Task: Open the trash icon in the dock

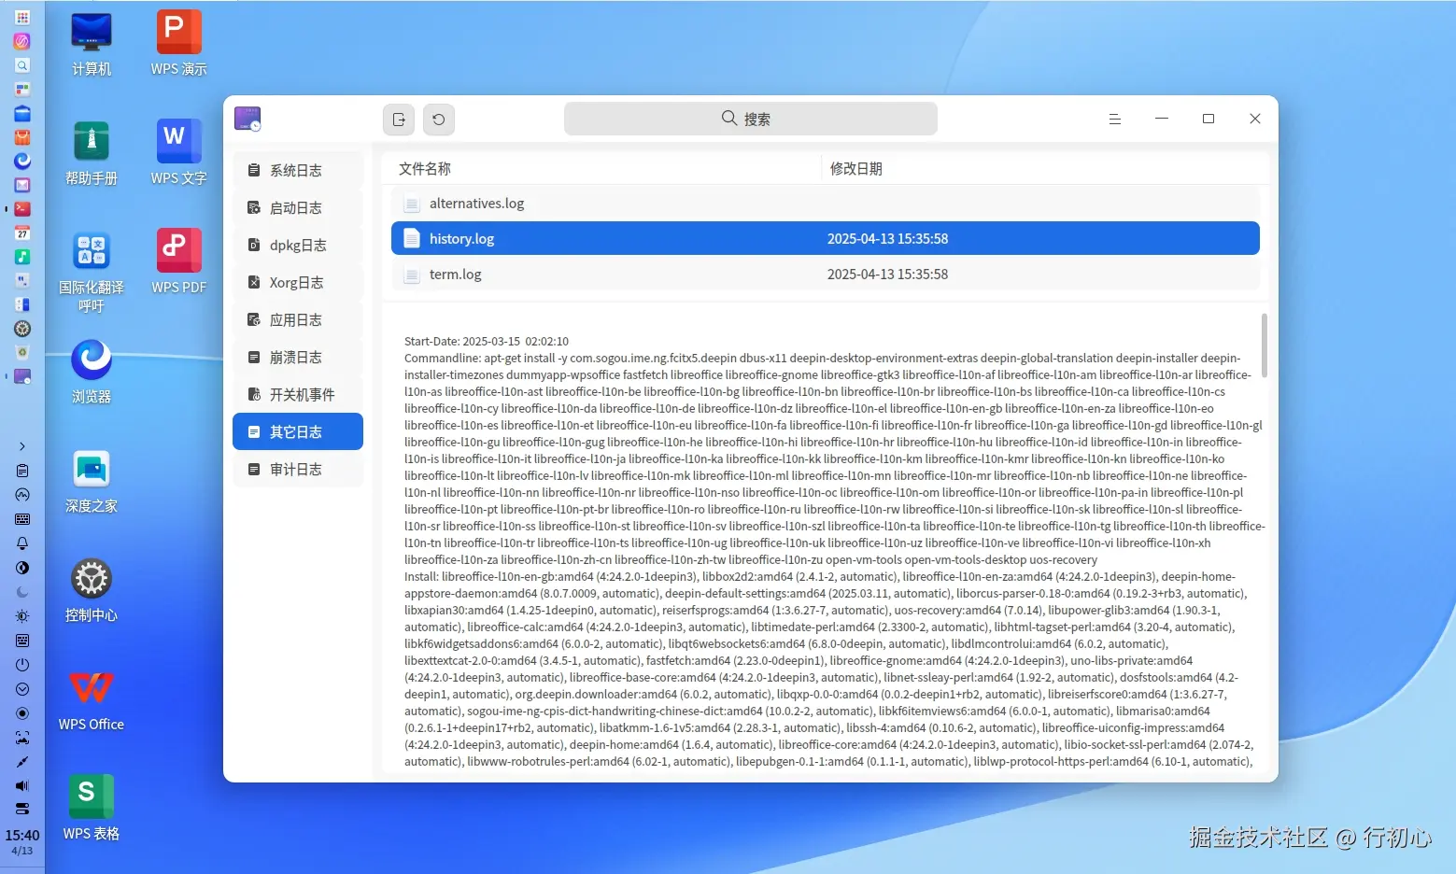Action: [x=22, y=352]
